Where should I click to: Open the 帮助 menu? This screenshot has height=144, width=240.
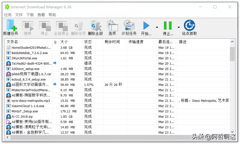pos(52,15)
